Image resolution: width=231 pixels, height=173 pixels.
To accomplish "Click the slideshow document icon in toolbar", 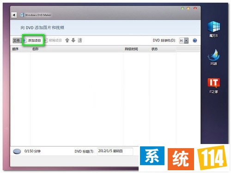I will pos(80,40).
